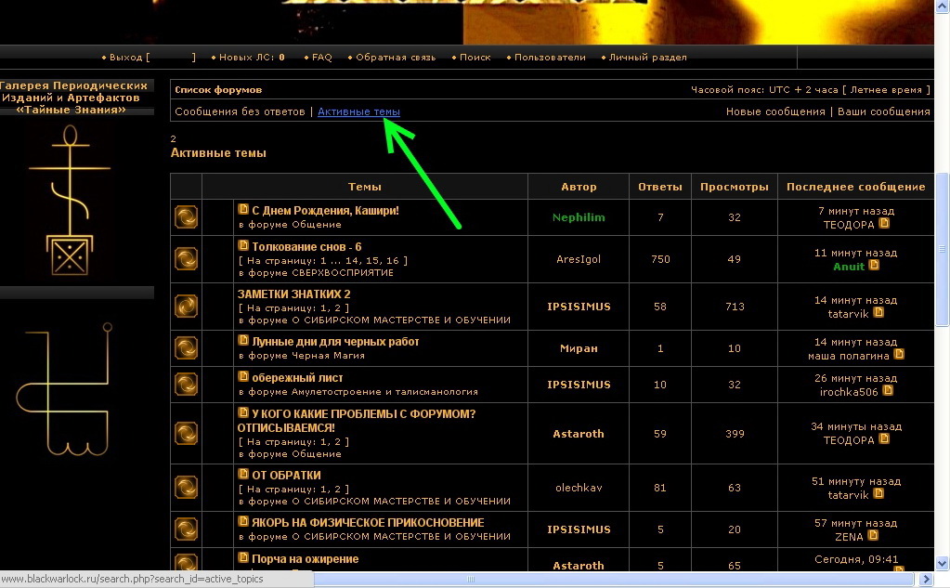Click the latest-post icon next to irochka506
Viewport: 950px width, 588px height.
pos(888,391)
